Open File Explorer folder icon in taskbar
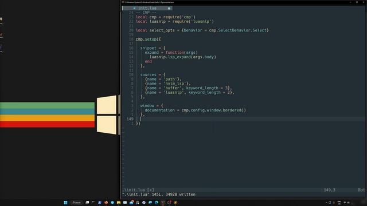Viewport: 367px width, 206px height. pos(119,203)
